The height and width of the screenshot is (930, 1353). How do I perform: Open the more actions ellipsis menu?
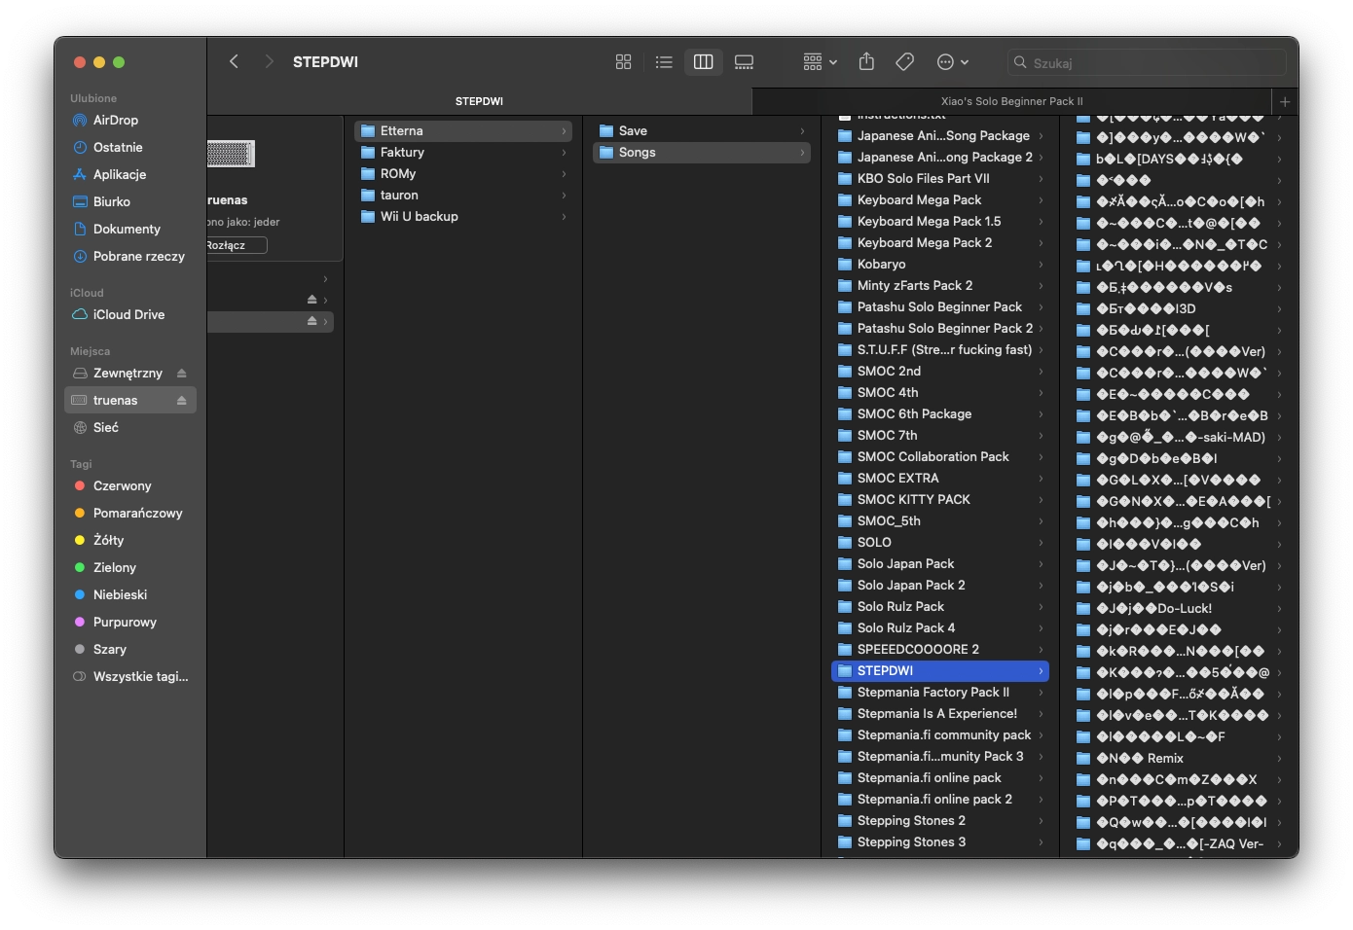coord(952,62)
